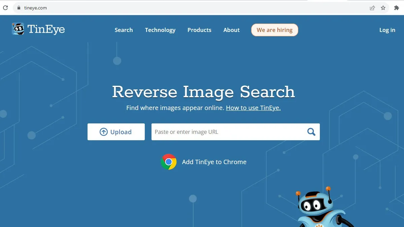404x227 pixels.
Task: Reload the page with the refresh icon
Action: pos(5,8)
